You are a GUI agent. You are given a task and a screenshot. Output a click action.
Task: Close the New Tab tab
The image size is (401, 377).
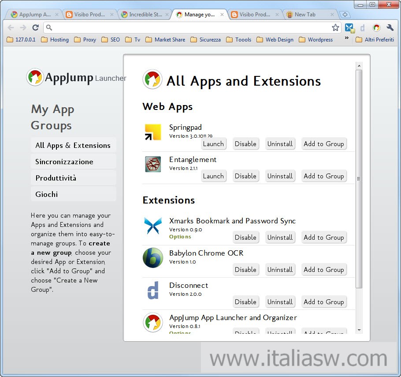(x=332, y=15)
